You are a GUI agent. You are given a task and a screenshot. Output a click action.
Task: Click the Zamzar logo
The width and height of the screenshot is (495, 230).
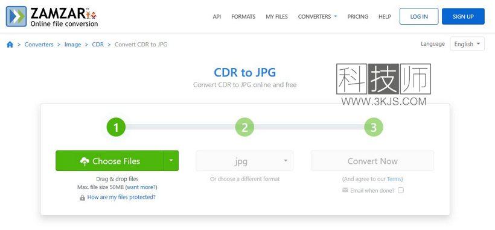coord(52,17)
